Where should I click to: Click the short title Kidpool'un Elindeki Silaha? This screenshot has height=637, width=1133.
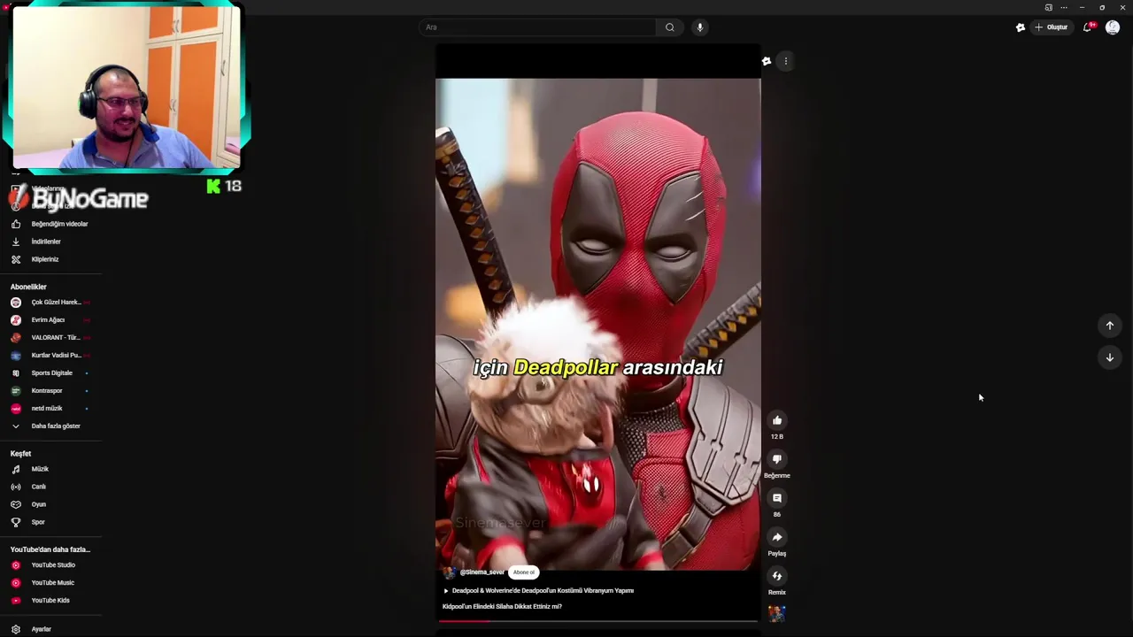(x=502, y=607)
